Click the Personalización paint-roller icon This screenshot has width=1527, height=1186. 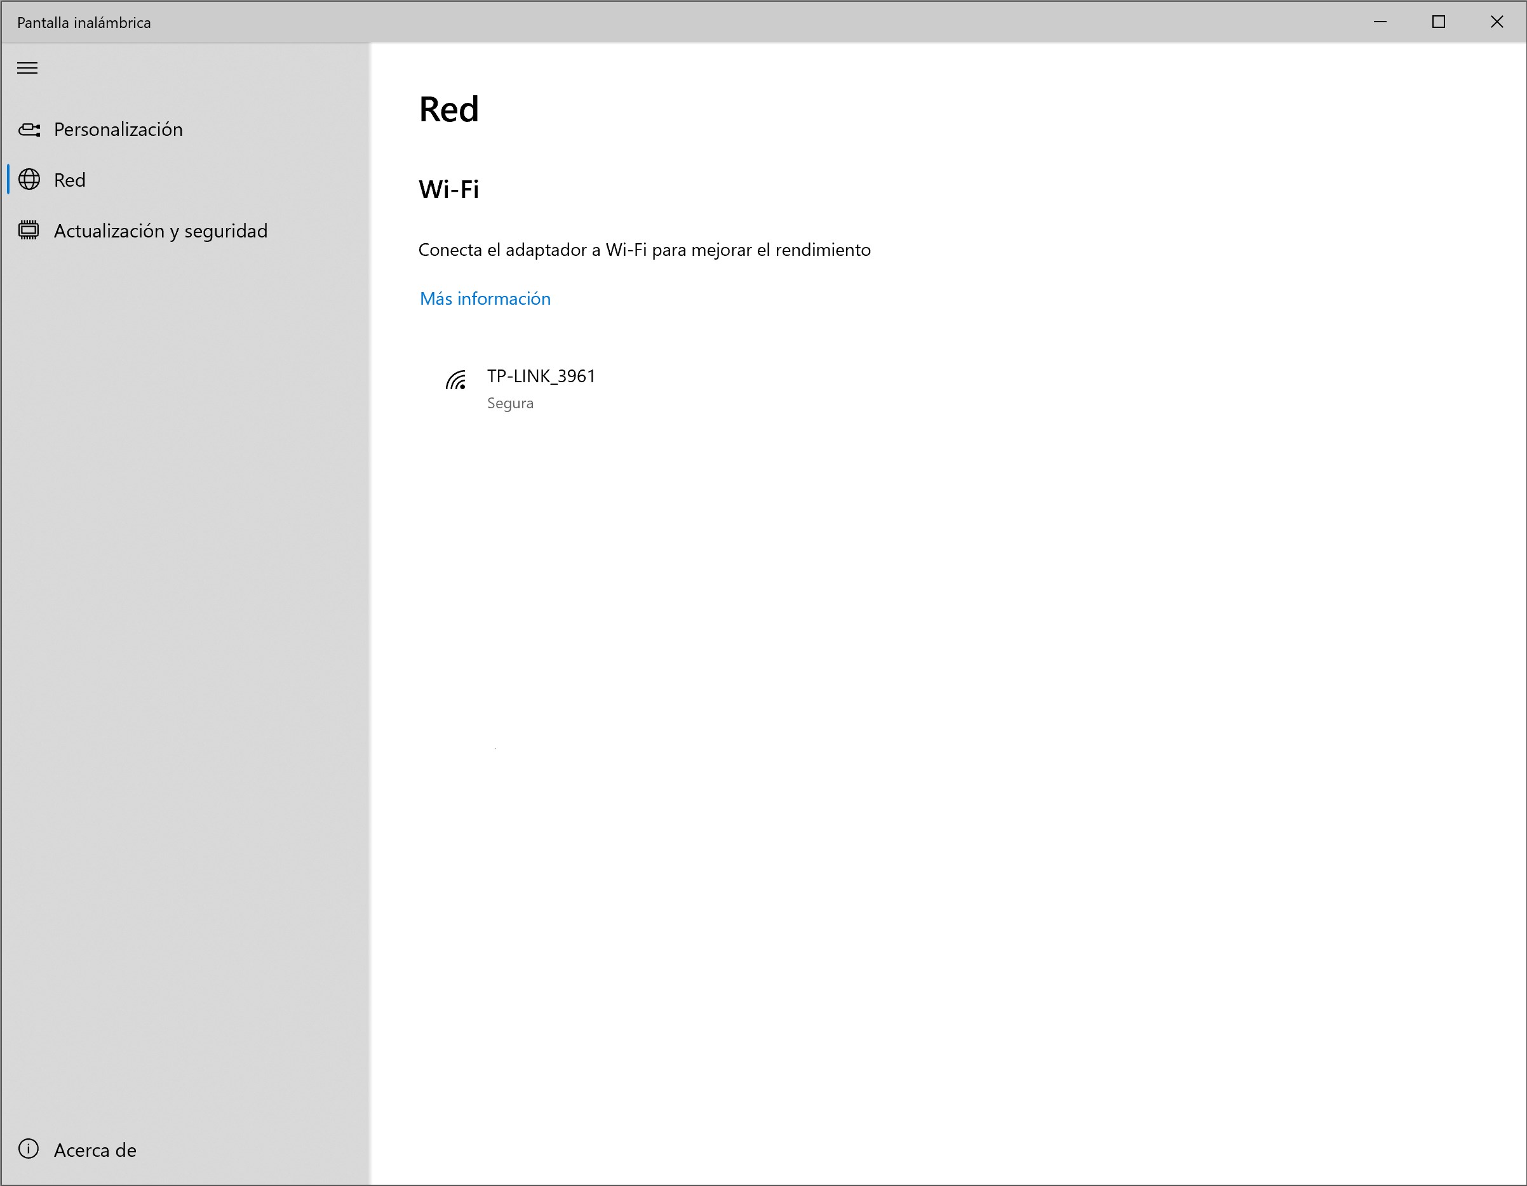[x=29, y=130]
